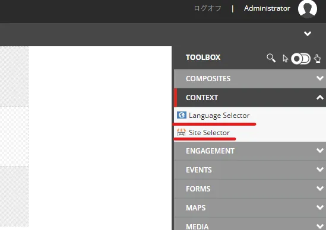326x230 pixels.
Task: Click the Administrator username
Action: pyautogui.click(x=267, y=8)
